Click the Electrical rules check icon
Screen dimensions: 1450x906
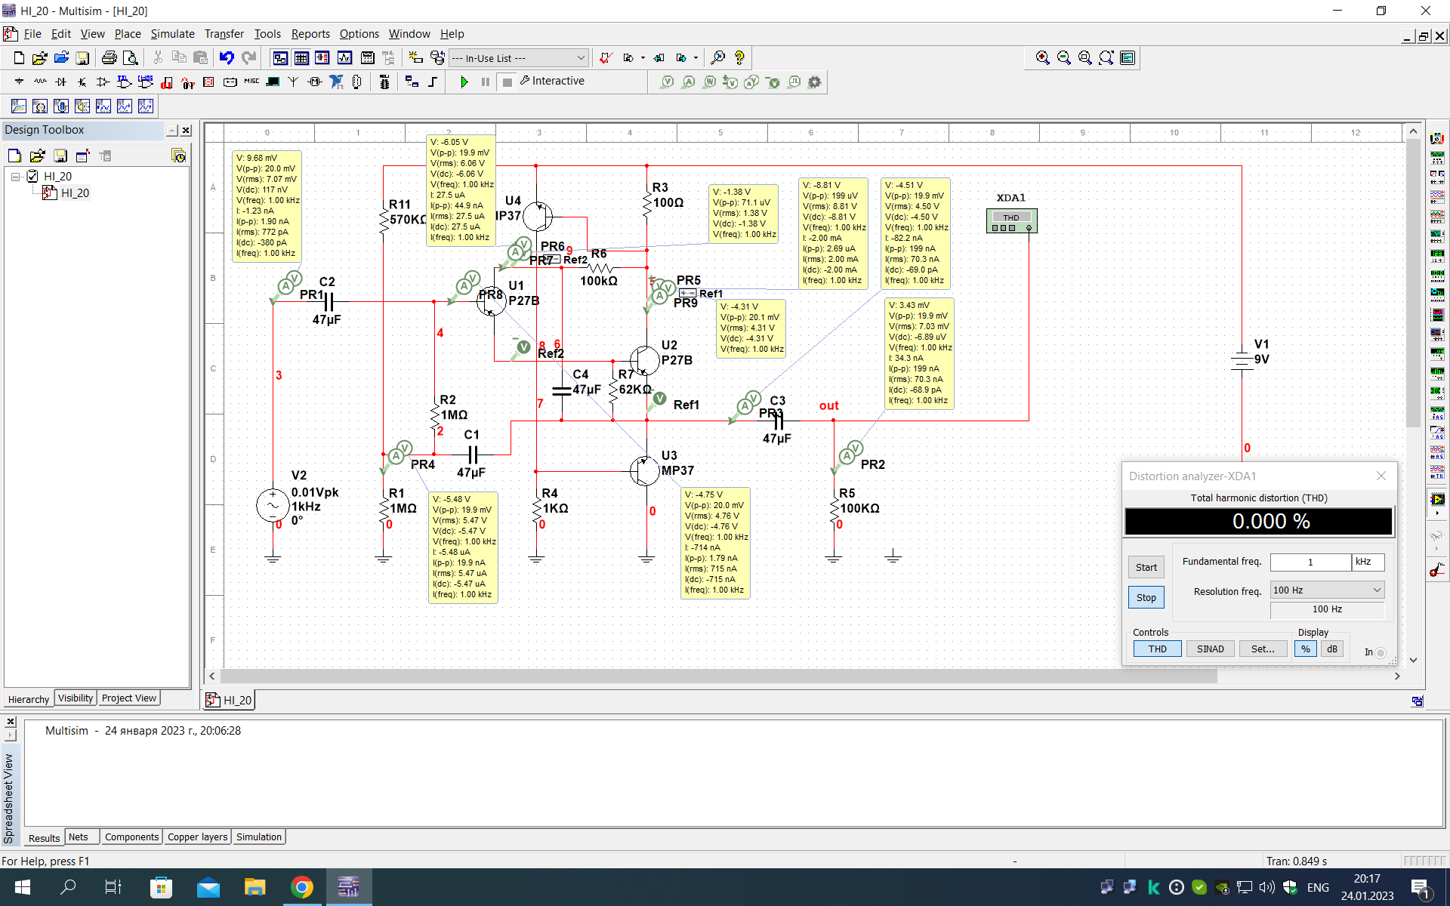coord(605,57)
